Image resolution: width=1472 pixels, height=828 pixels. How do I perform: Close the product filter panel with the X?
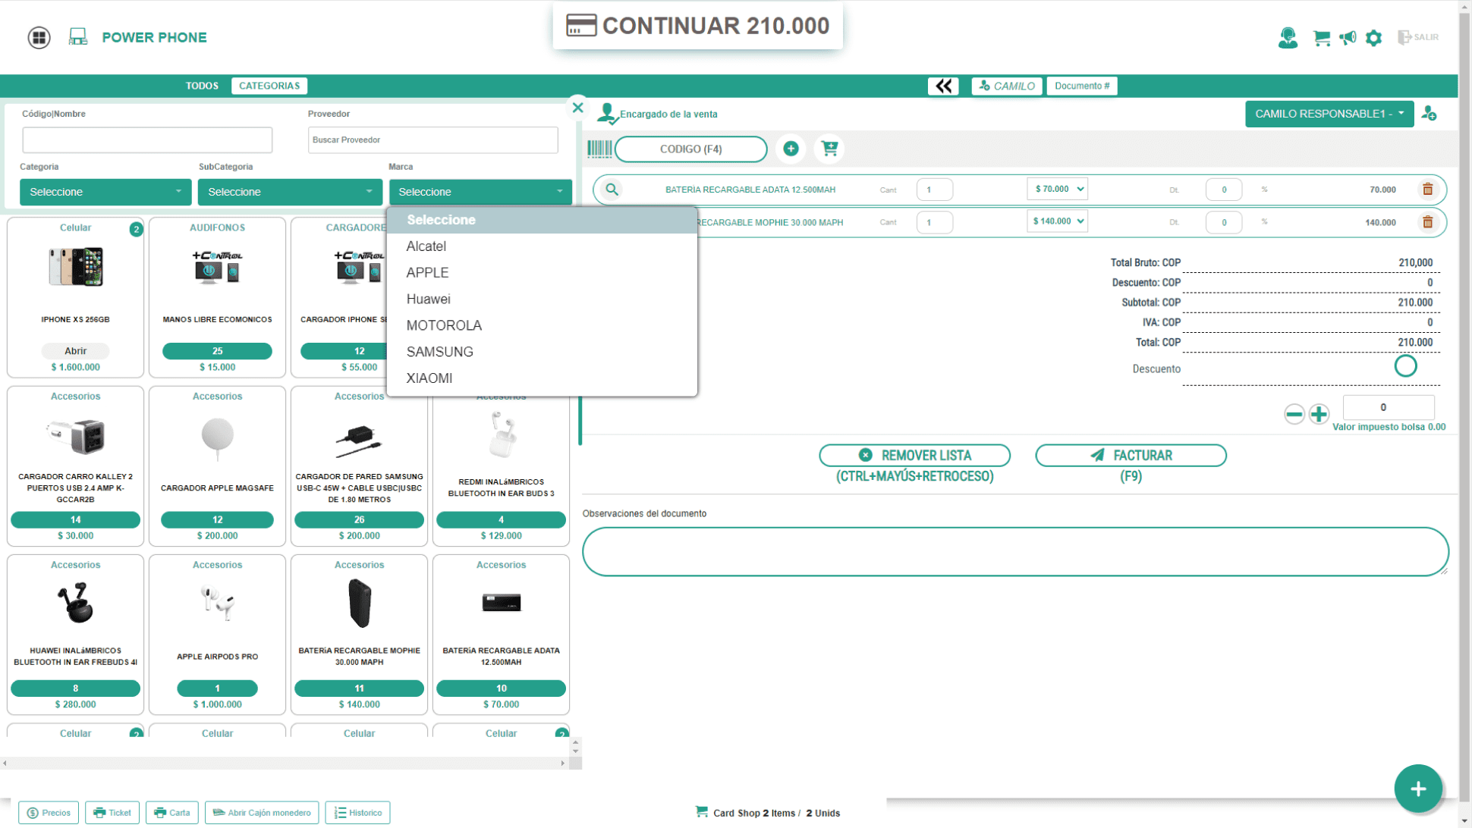pyautogui.click(x=577, y=108)
